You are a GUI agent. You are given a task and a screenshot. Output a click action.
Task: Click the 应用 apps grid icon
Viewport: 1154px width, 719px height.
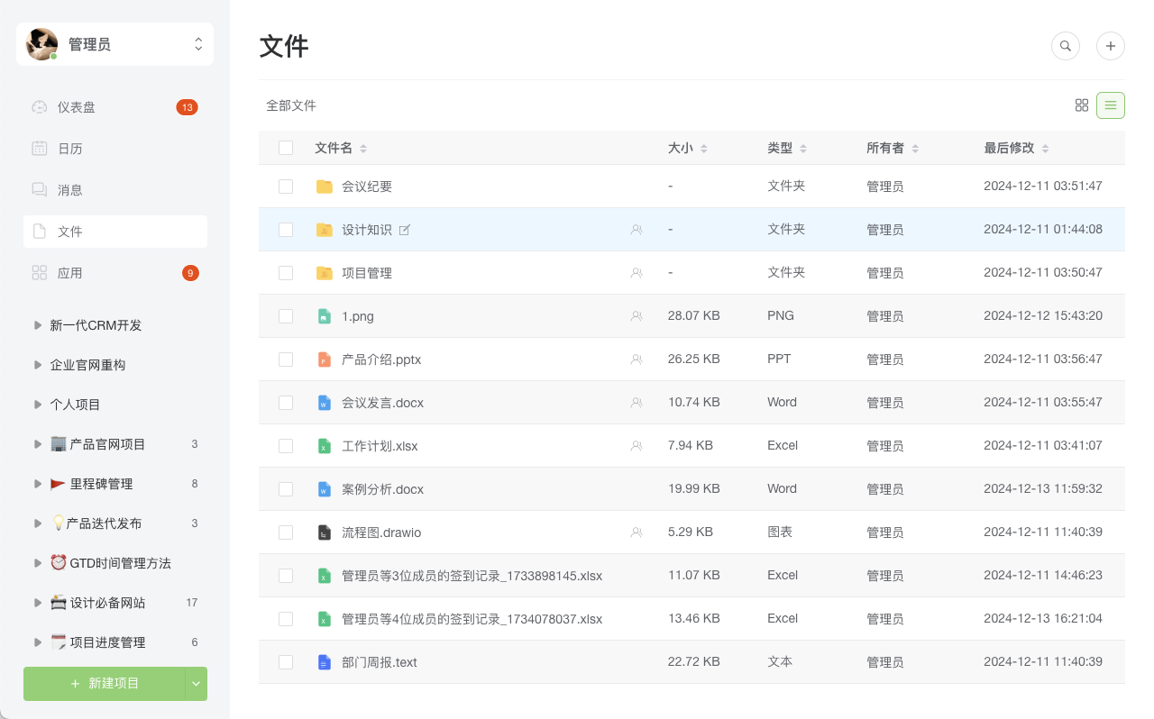pyautogui.click(x=39, y=273)
